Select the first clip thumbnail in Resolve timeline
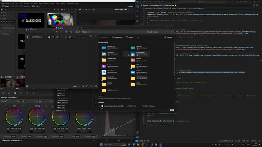This screenshot has height=147, width=262. point(8,83)
